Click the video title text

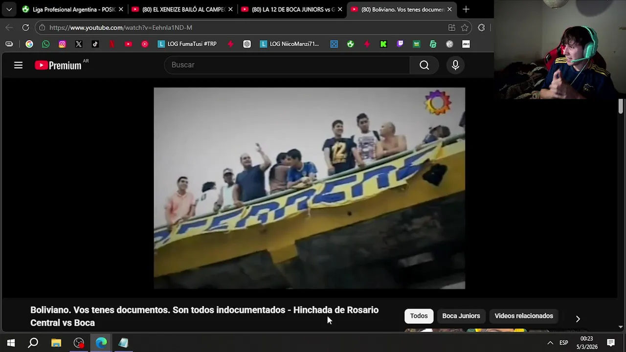(x=204, y=316)
